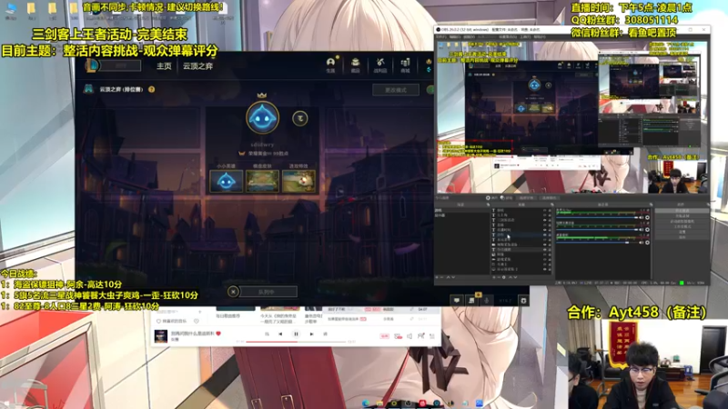Float the OBS Audio Mixer dock panel
This screenshot has height=409, width=728.
651,204
